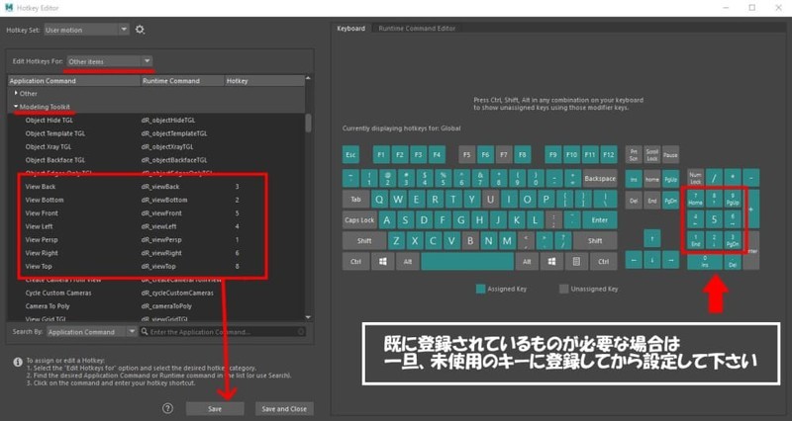Click the numpad 0 Ins key

pyautogui.click(x=705, y=262)
